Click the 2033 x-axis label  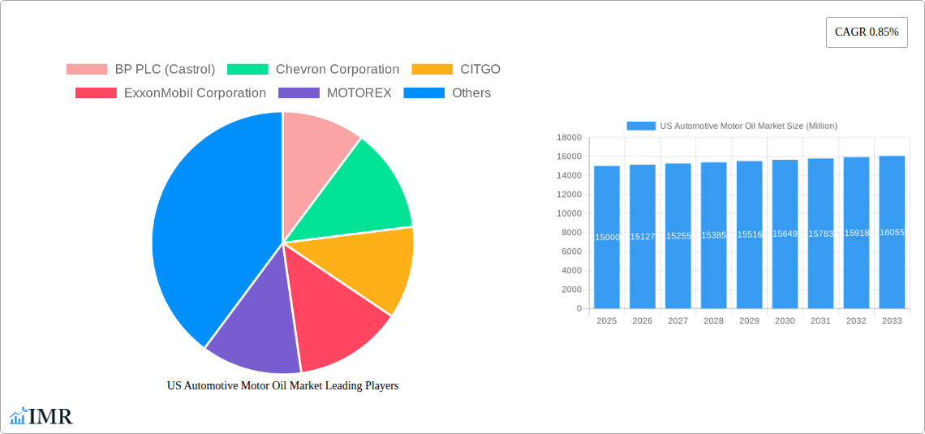point(892,320)
